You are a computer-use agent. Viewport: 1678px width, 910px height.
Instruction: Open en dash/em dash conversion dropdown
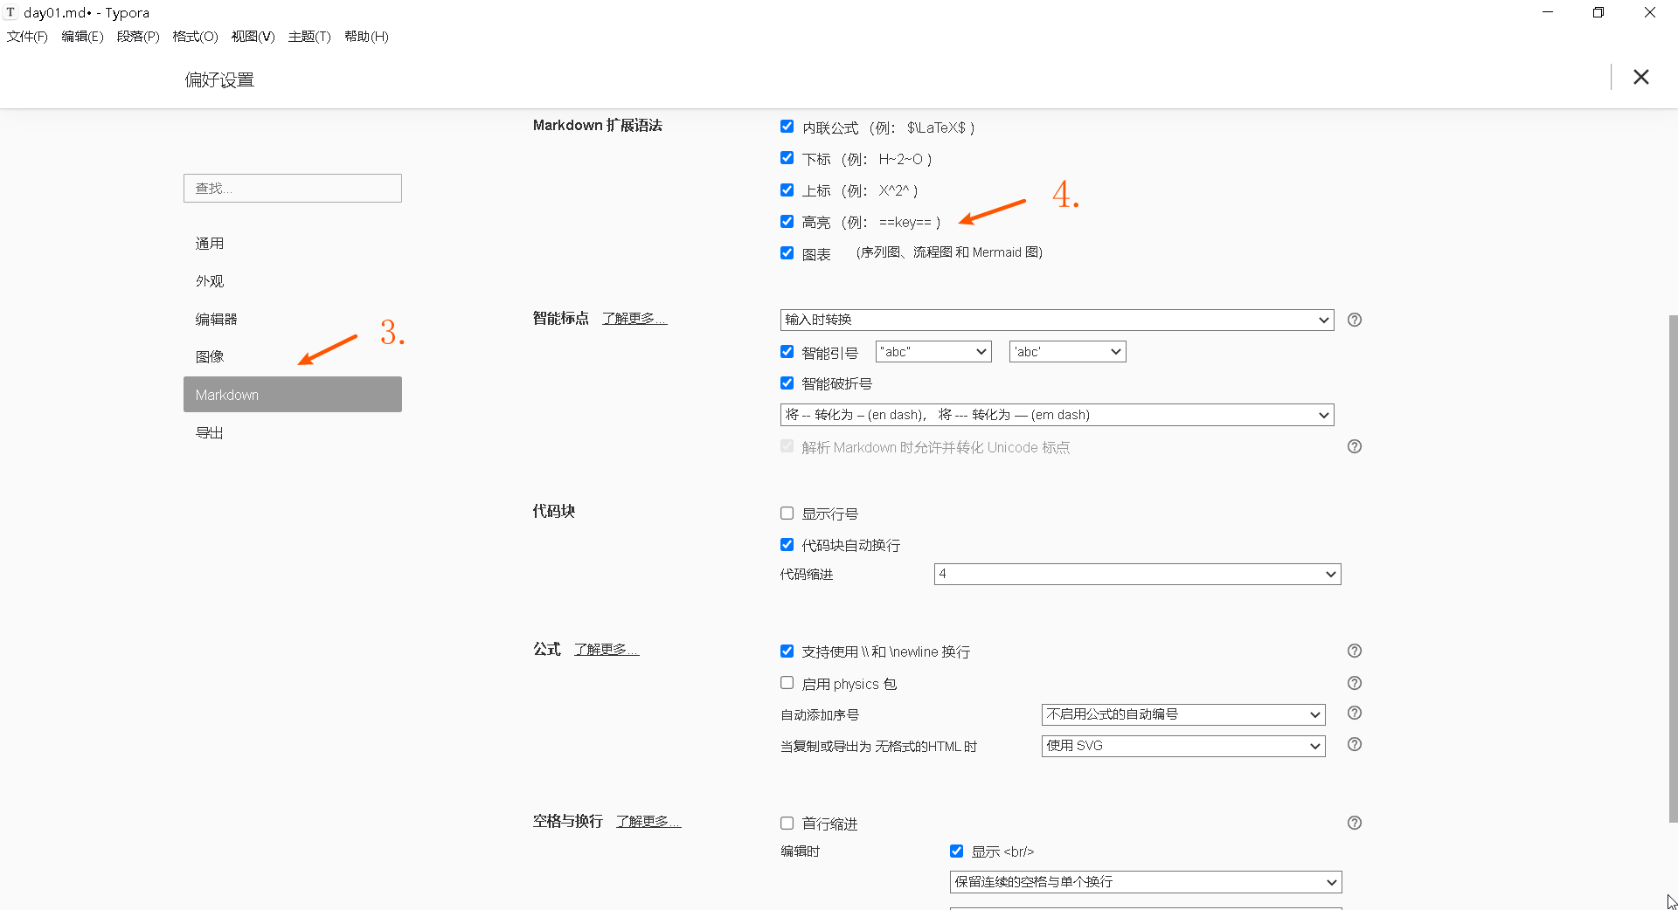click(1057, 415)
